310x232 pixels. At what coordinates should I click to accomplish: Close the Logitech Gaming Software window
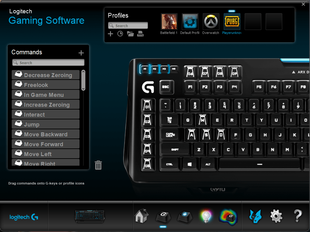pos(303,4)
